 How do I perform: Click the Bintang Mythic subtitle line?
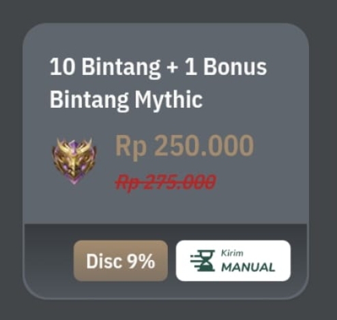126,100
